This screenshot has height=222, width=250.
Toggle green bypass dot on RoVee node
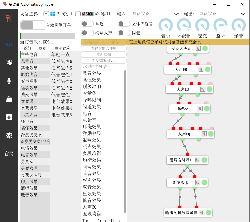coord(207,109)
